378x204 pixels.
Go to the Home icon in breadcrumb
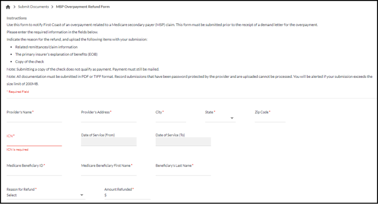point(8,7)
